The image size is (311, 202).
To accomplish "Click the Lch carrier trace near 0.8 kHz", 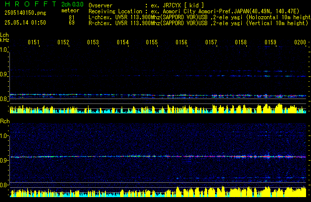I will (x=158, y=96).
